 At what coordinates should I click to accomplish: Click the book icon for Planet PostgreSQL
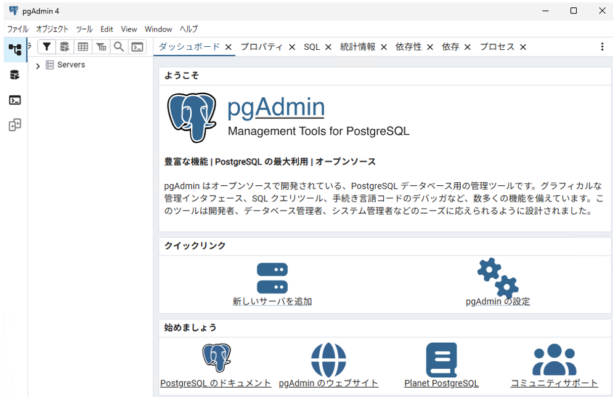[441, 360]
